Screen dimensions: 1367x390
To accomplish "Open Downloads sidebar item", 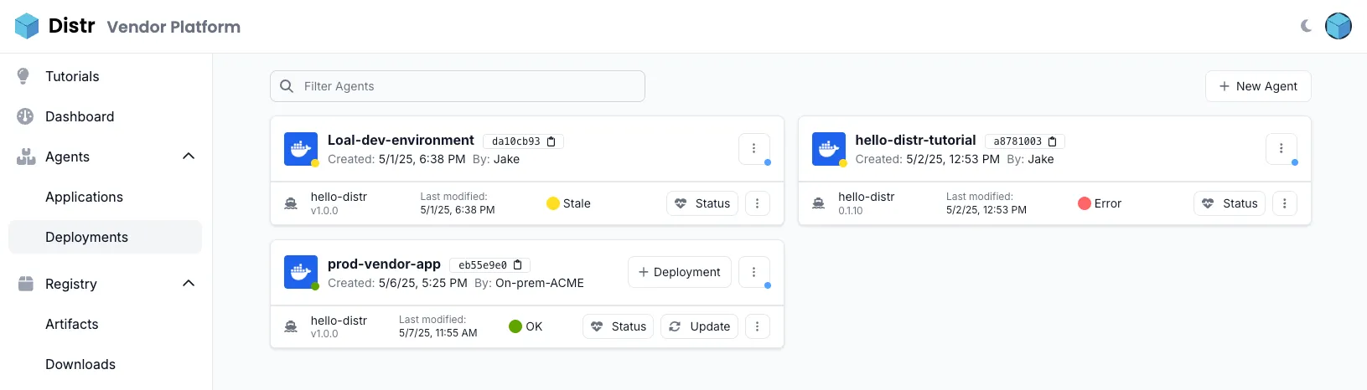I will pos(80,364).
